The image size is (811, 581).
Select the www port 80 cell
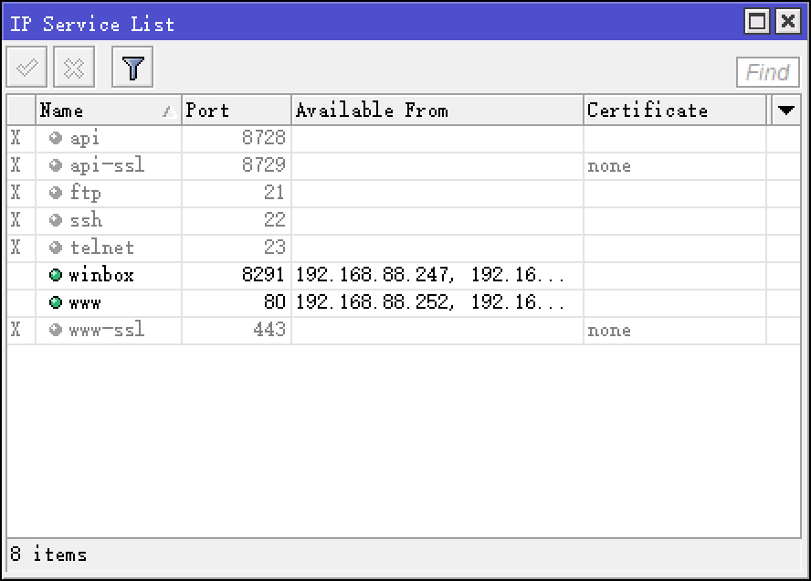236,303
